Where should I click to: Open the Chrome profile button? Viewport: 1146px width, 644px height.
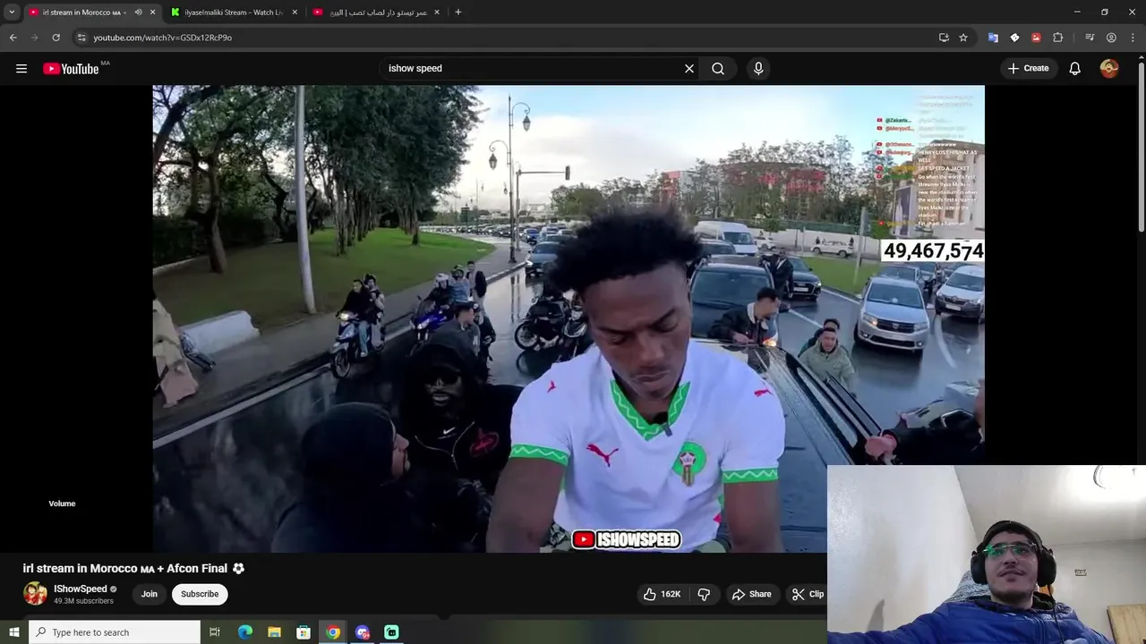coord(1111,38)
